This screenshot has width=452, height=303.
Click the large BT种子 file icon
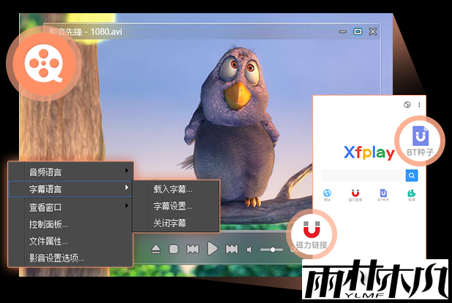coord(421,137)
